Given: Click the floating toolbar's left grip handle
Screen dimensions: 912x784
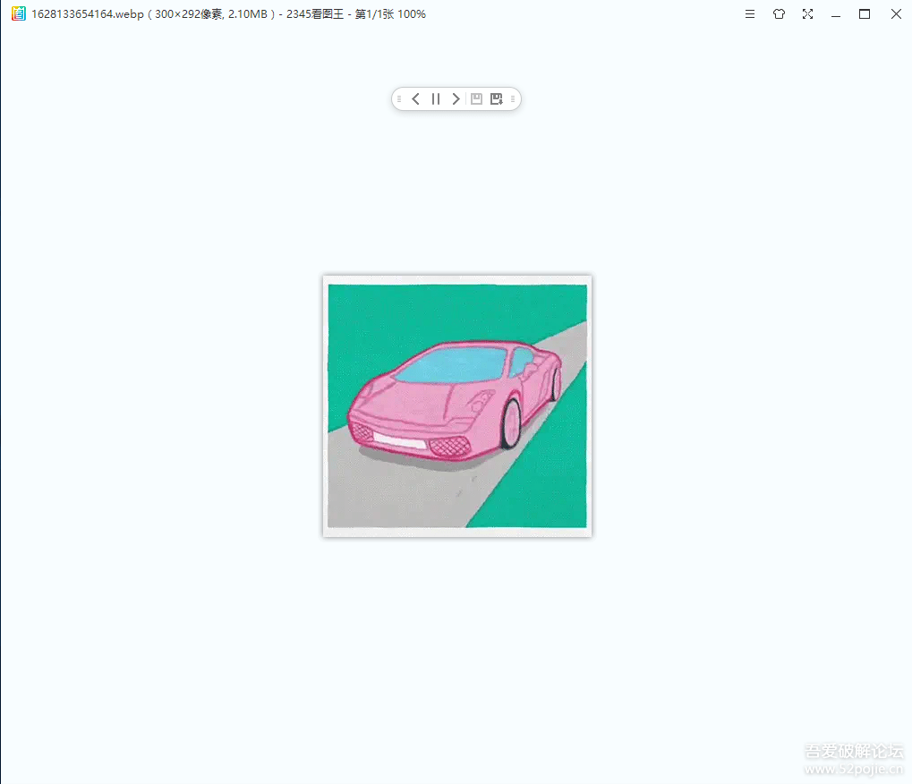Looking at the screenshot, I should point(399,99).
